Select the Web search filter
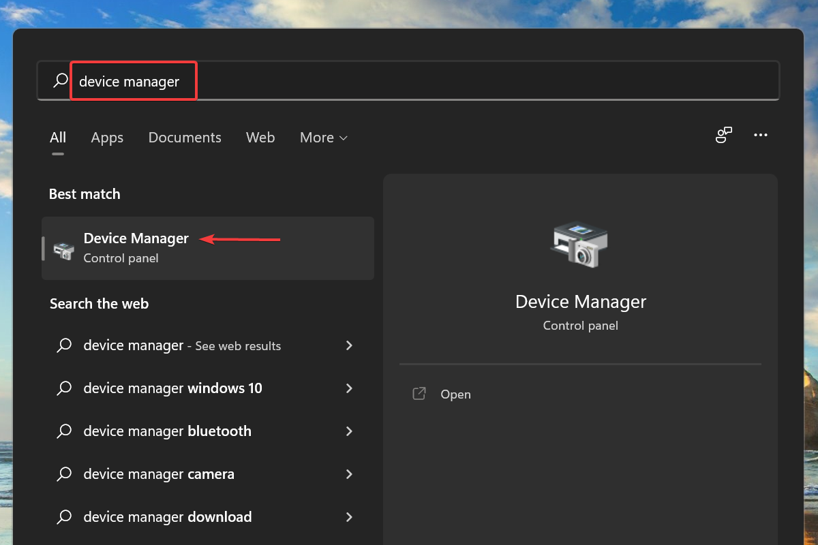Screen dimensions: 818x545 [x=260, y=138]
